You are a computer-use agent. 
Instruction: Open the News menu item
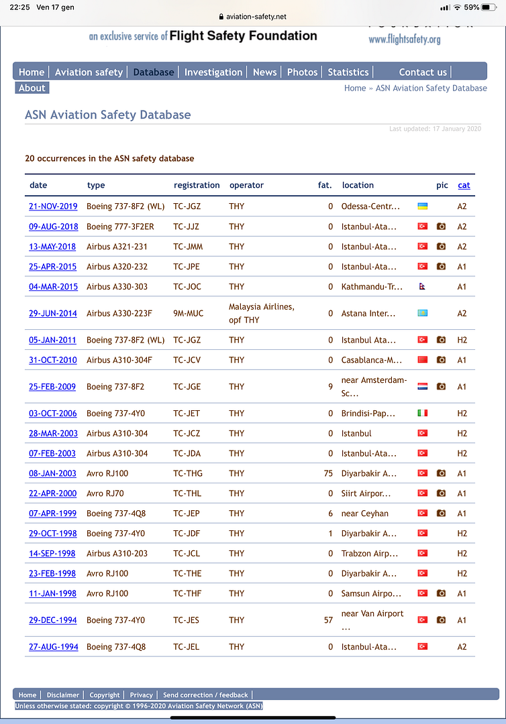(265, 72)
